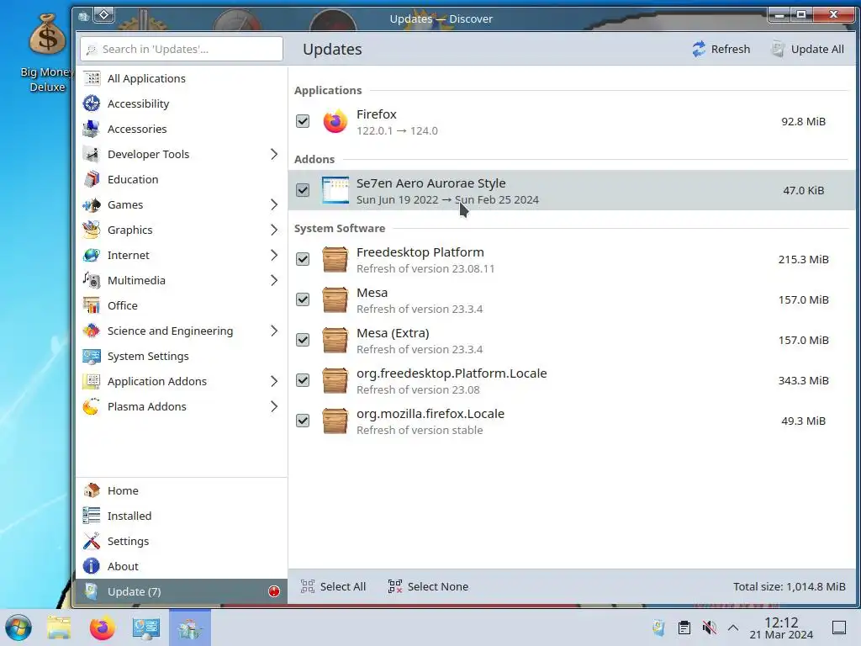Click the System Settings icon
Screen dimensions: 861x646
[x=92, y=356]
